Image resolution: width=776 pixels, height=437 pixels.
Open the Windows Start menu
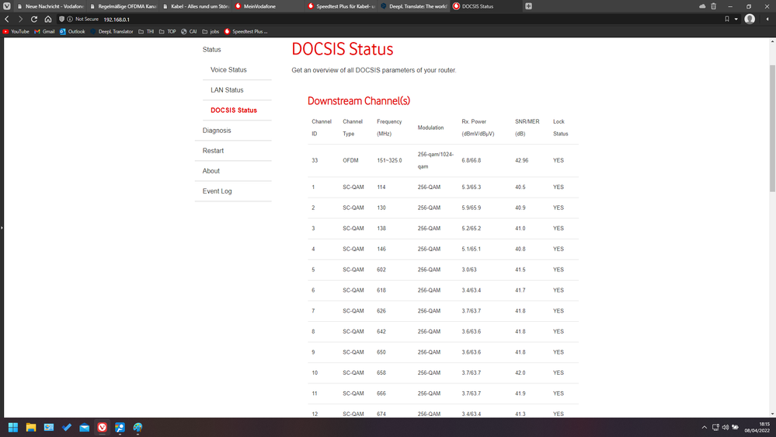(13, 427)
